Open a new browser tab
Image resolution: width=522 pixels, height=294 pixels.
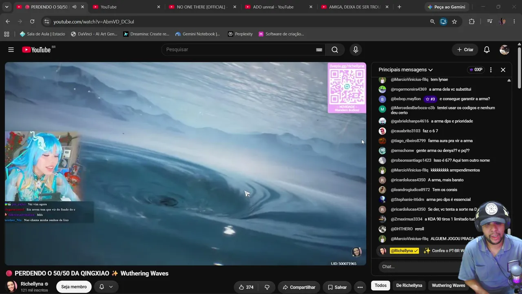(399, 7)
